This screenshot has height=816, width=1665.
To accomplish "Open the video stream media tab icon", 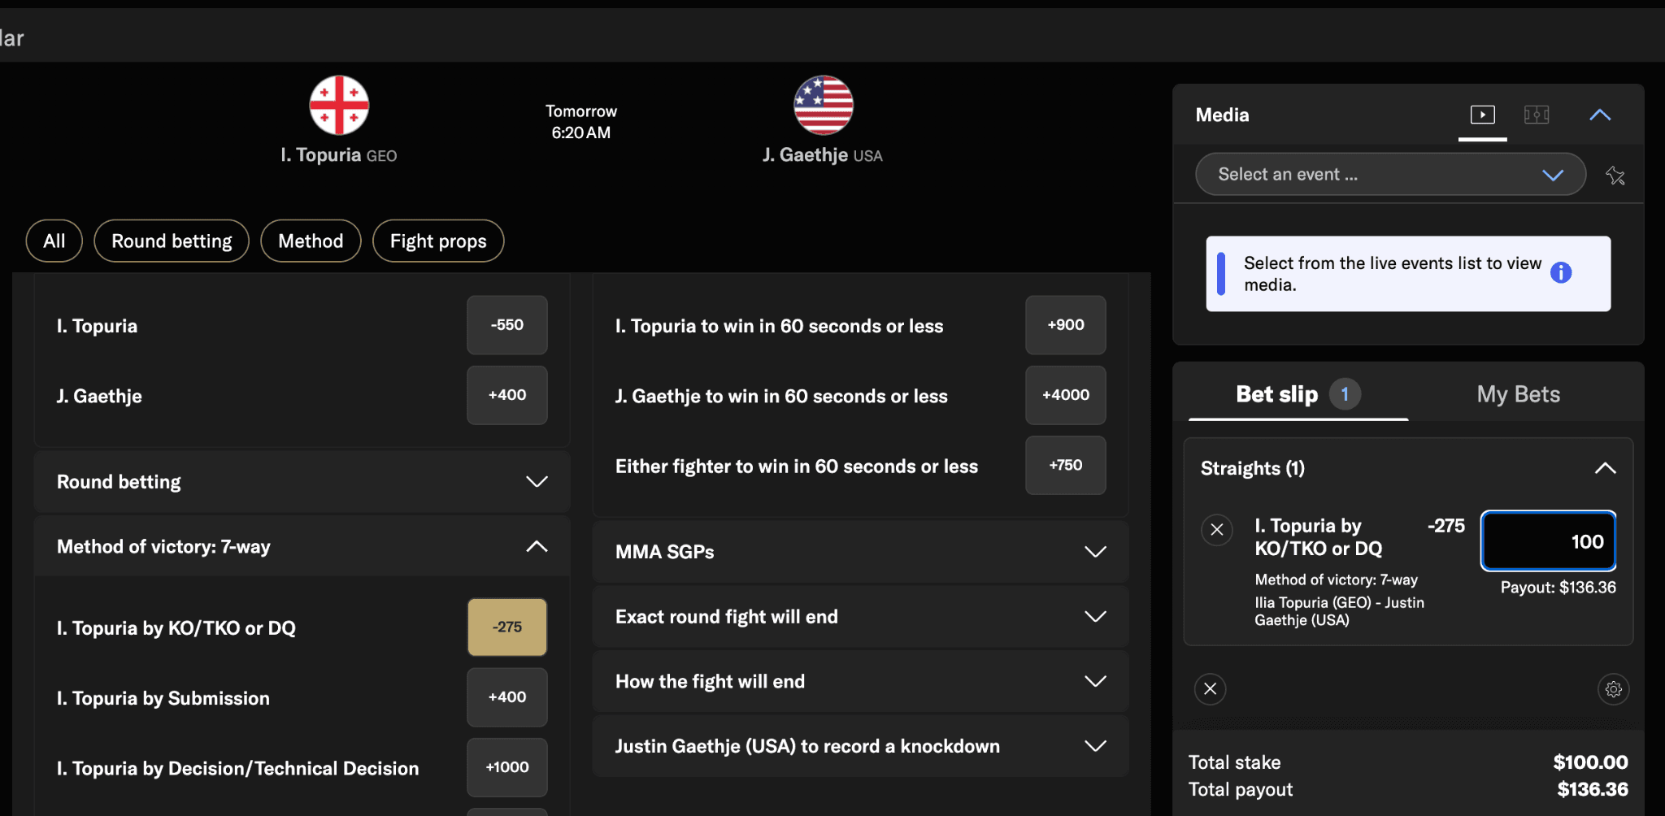I will point(1482,115).
